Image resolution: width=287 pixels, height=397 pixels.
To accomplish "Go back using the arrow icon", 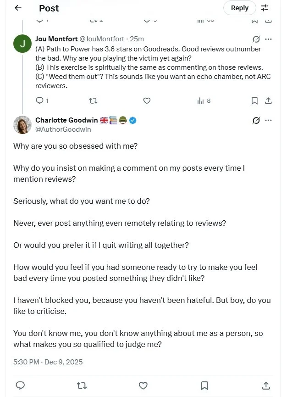I will [x=18, y=8].
